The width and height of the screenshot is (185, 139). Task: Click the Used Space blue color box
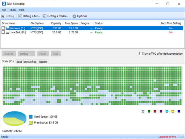pos(31,117)
